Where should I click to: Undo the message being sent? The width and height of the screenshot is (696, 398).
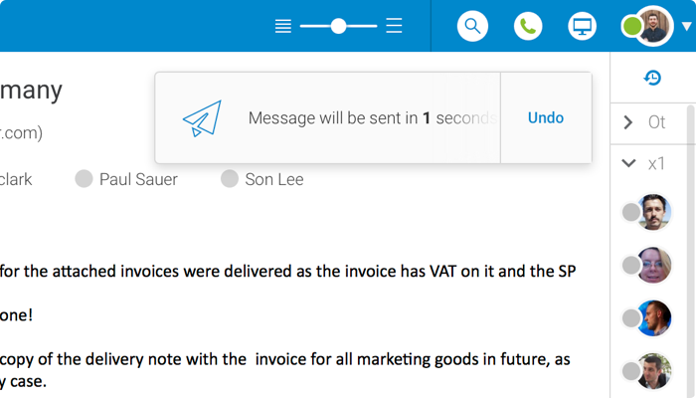coord(546,118)
